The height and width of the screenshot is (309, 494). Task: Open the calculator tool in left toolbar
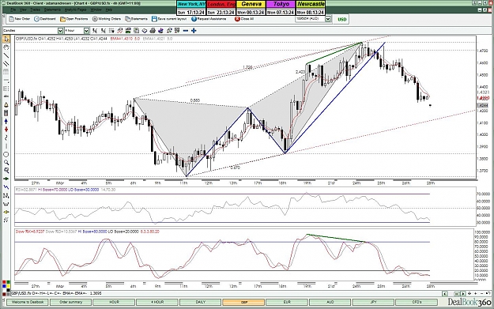(6, 113)
